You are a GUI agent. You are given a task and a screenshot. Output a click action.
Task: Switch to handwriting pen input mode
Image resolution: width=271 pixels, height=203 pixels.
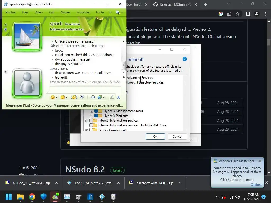[x=112, y=97]
